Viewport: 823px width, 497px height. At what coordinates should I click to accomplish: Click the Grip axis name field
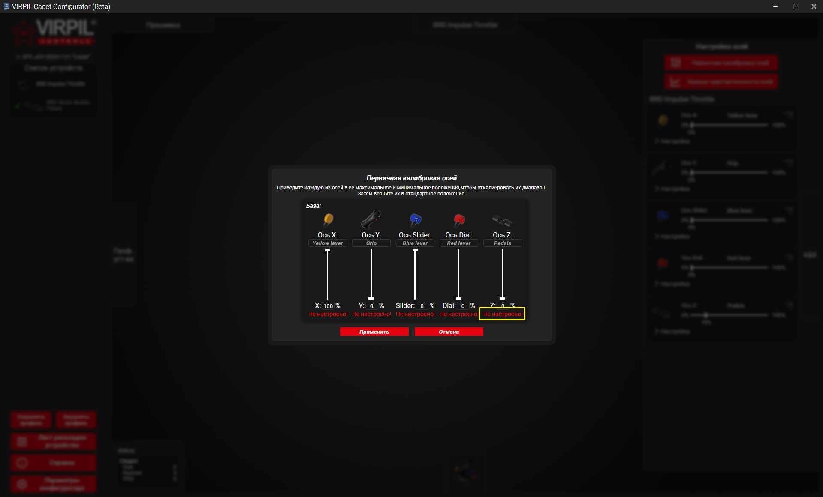(x=371, y=243)
